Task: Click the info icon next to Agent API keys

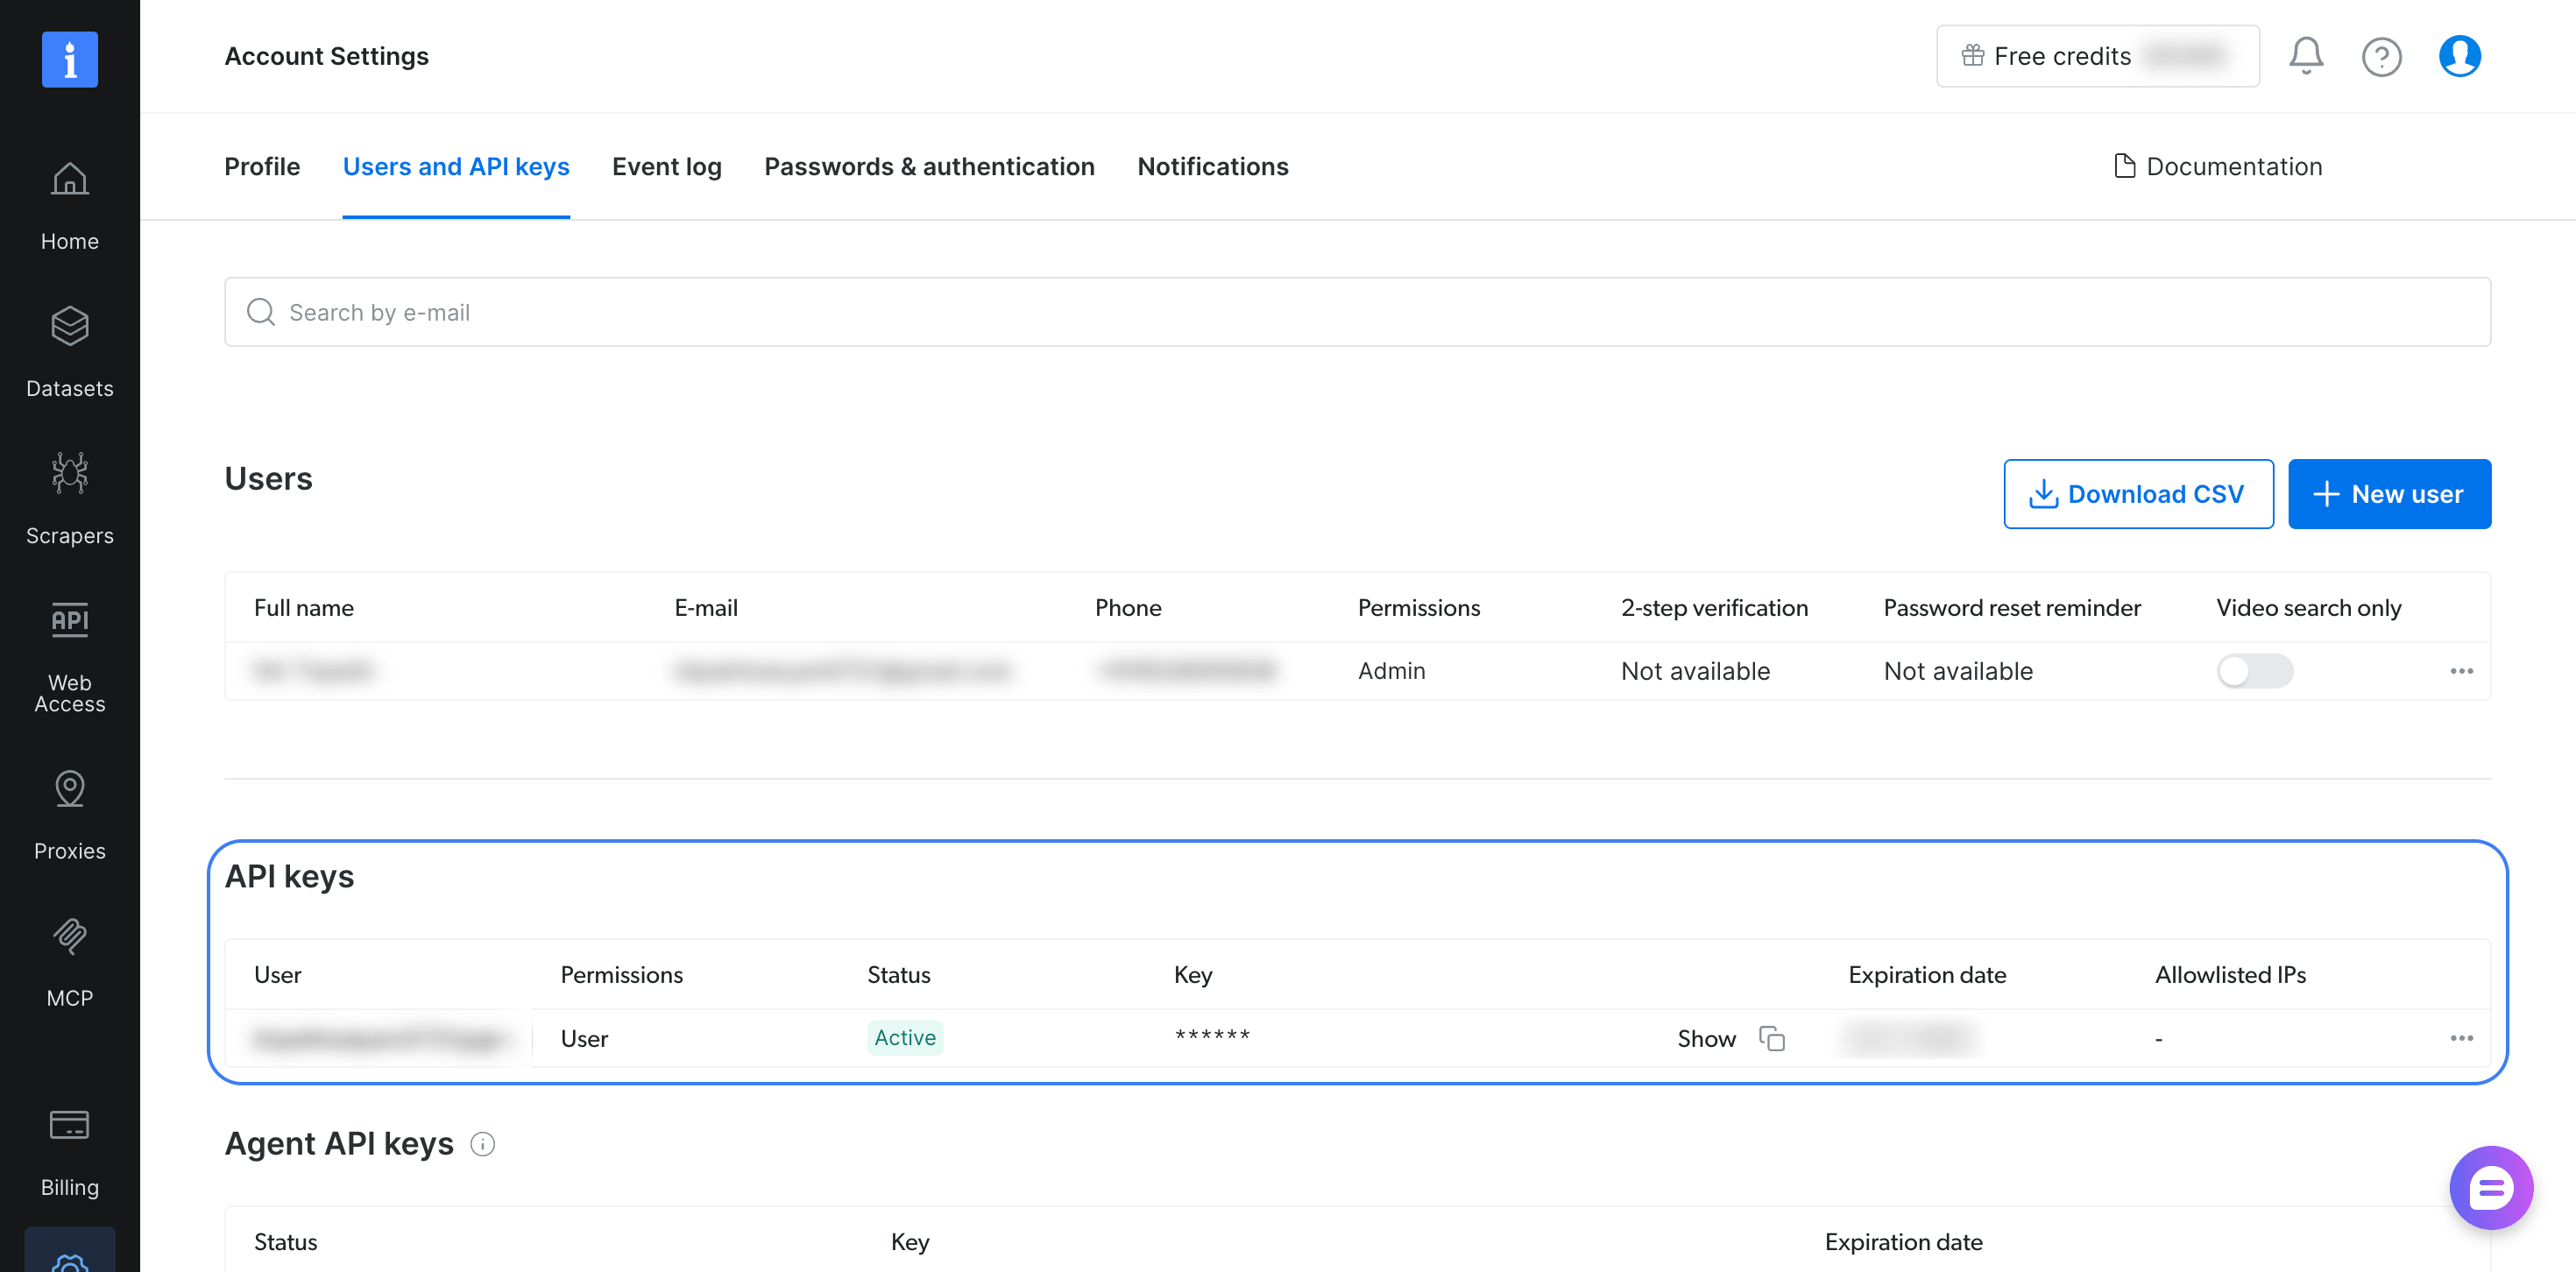Action: (483, 1143)
